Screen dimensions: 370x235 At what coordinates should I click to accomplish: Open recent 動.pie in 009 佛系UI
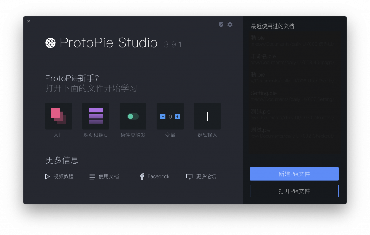tap(293, 40)
